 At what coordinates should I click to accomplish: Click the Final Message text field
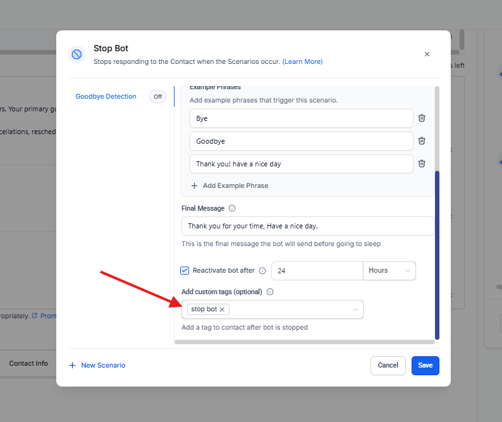(307, 226)
